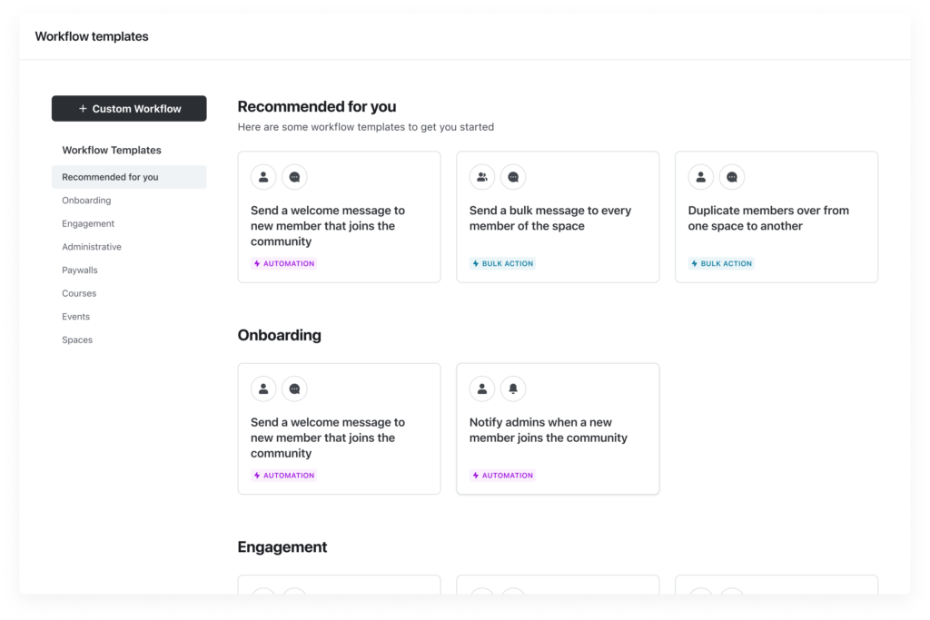Open the Paywalls section in the sidebar
The height and width of the screenshot is (620, 930).
point(82,270)
